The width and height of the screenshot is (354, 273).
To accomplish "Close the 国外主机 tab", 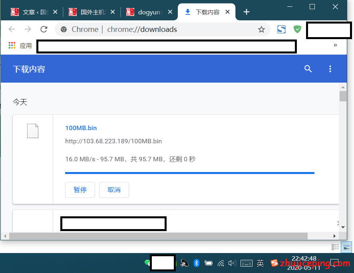I will [113, 12].
